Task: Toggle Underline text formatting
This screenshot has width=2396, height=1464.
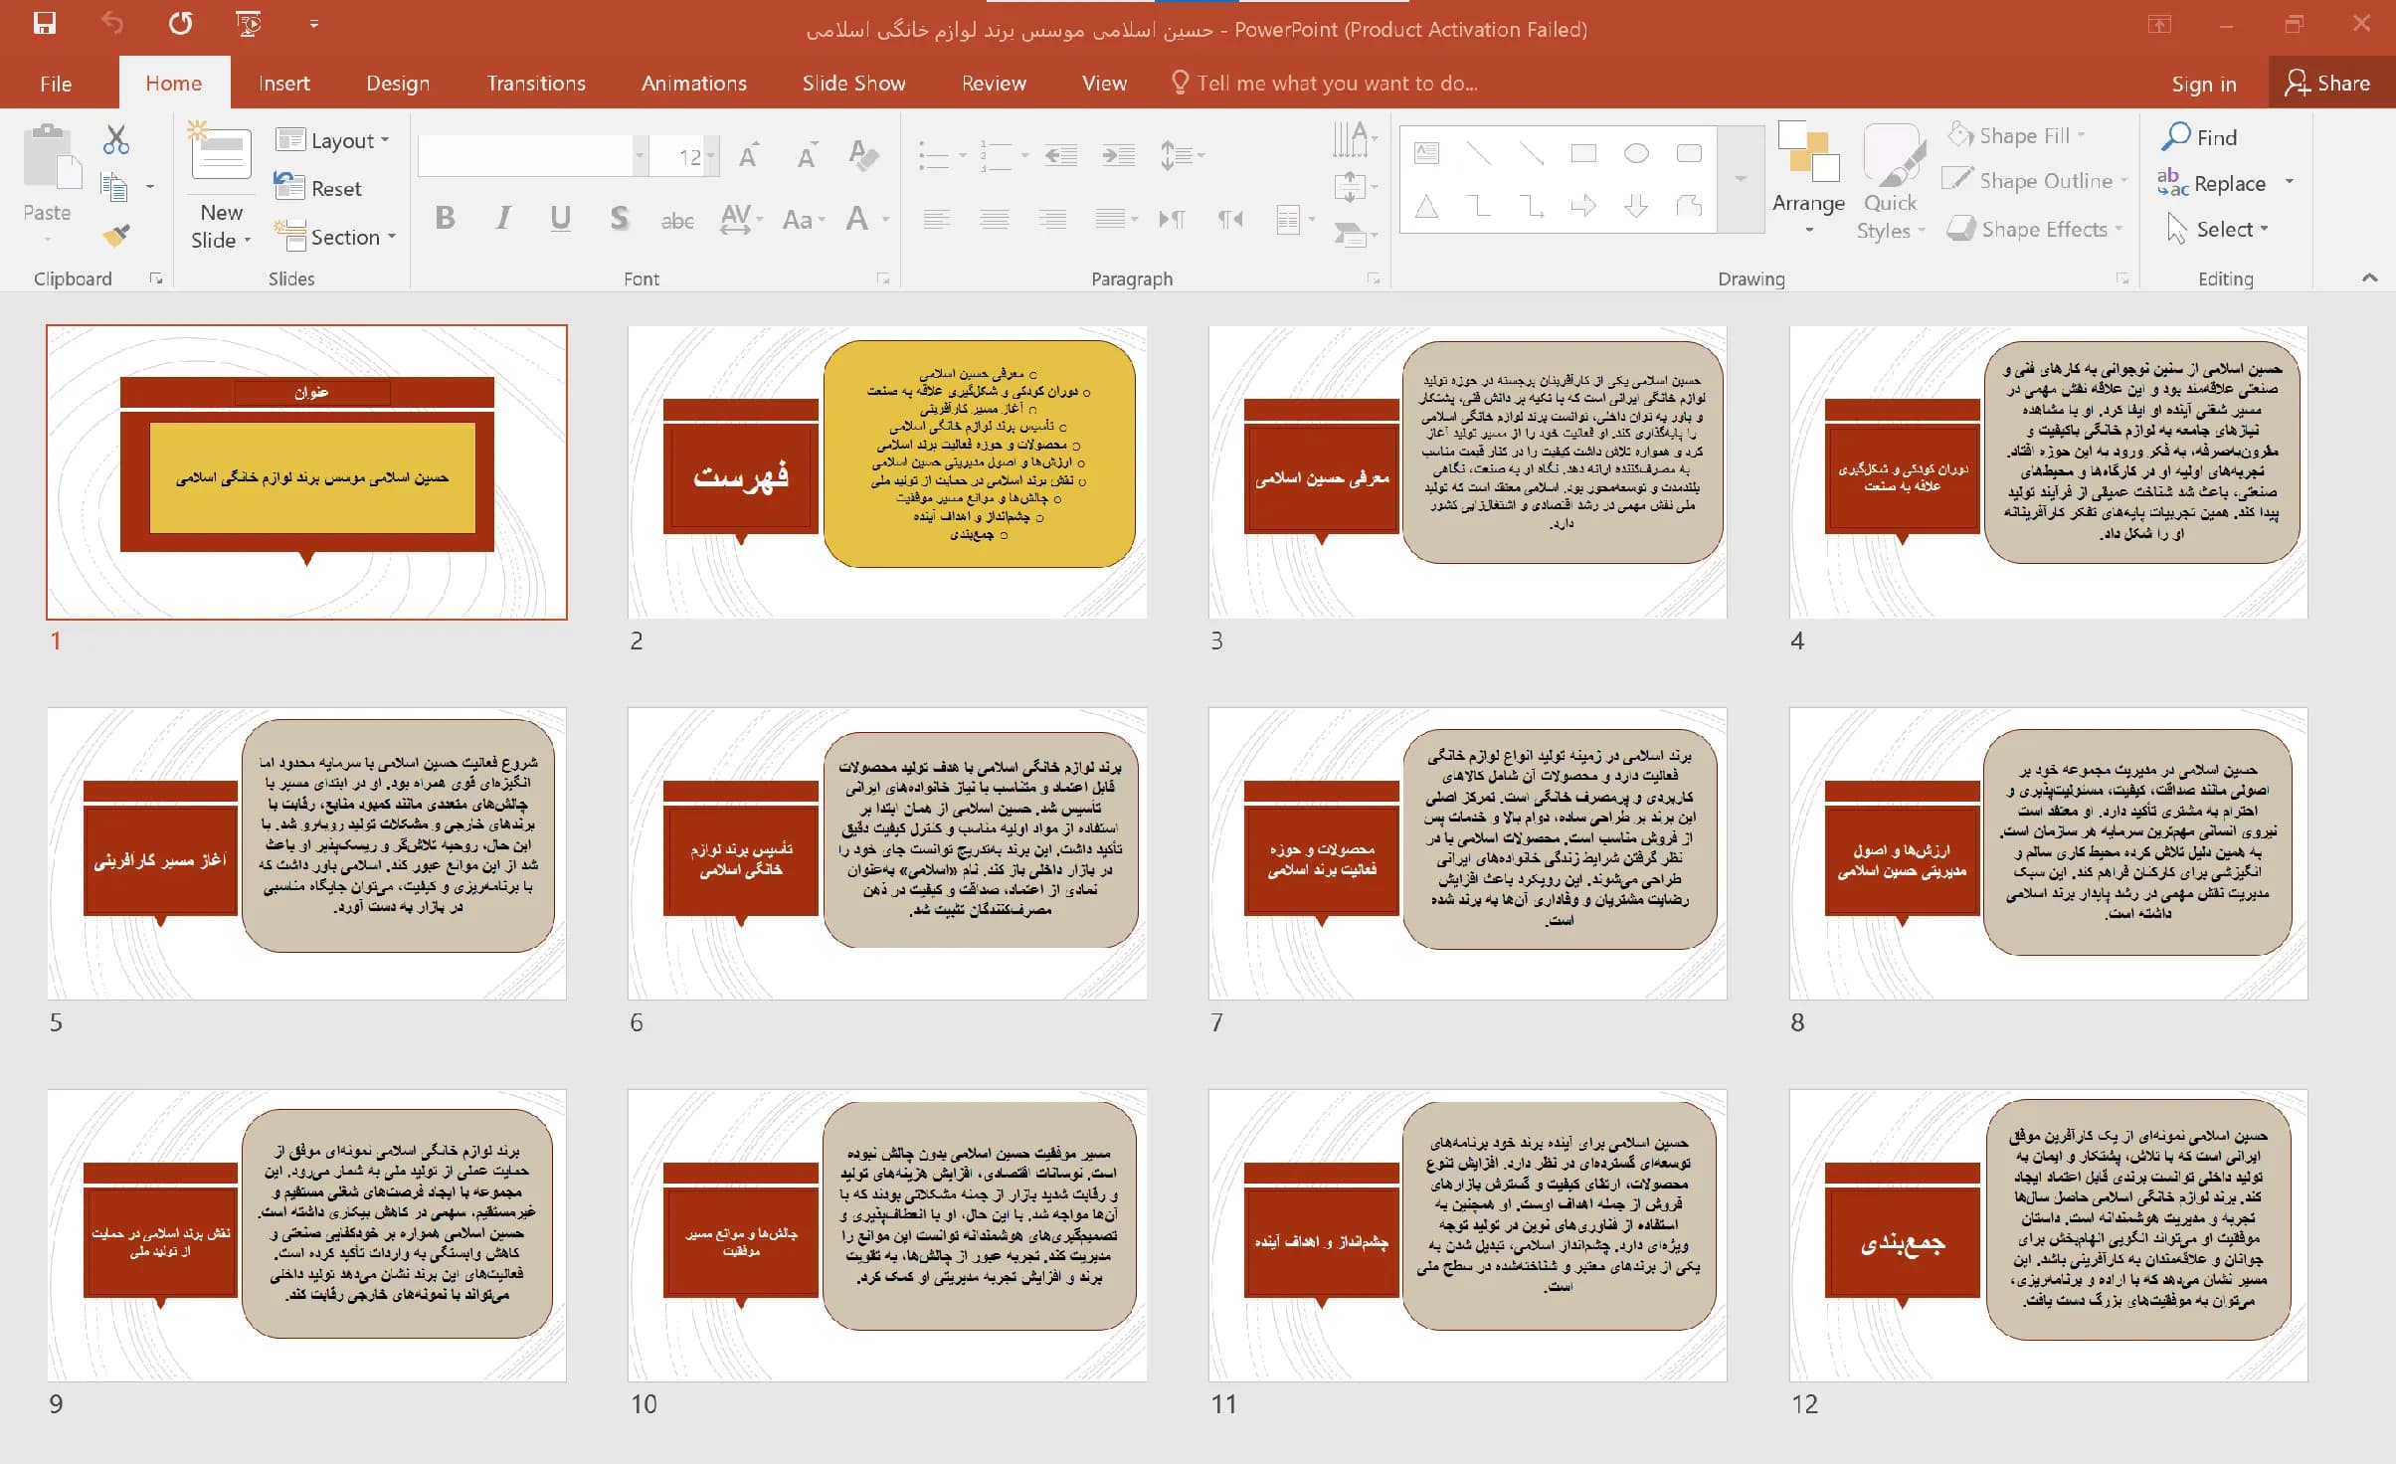Action: pos(561,218)
